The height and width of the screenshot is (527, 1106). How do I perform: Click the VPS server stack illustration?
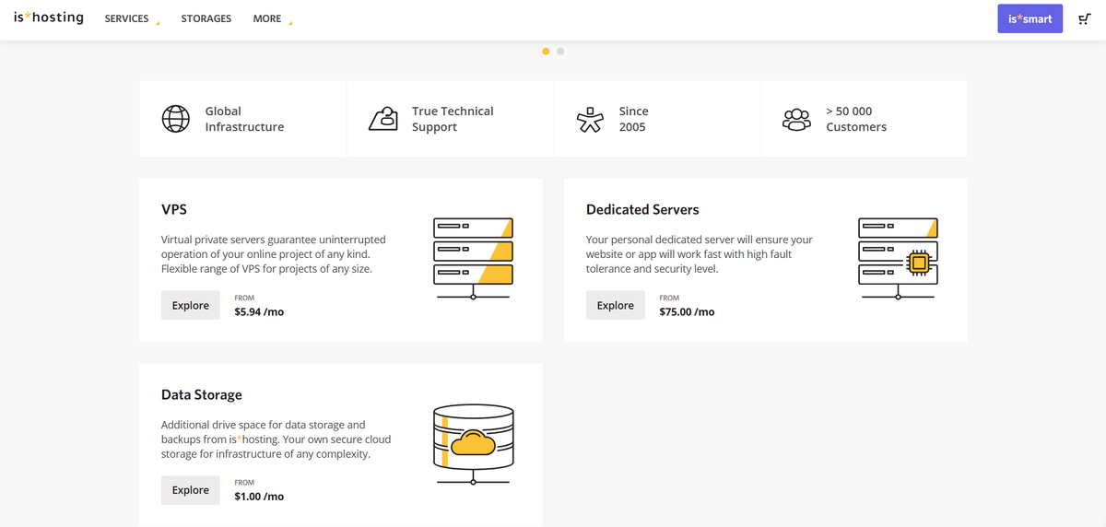tap(473, 259)
